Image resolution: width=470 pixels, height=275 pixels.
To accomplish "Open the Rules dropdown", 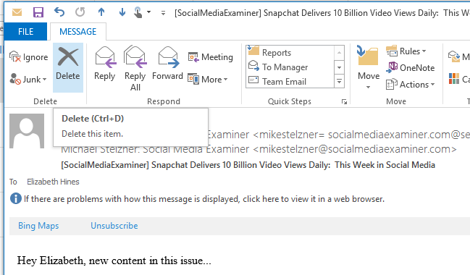I will point(406,51).
